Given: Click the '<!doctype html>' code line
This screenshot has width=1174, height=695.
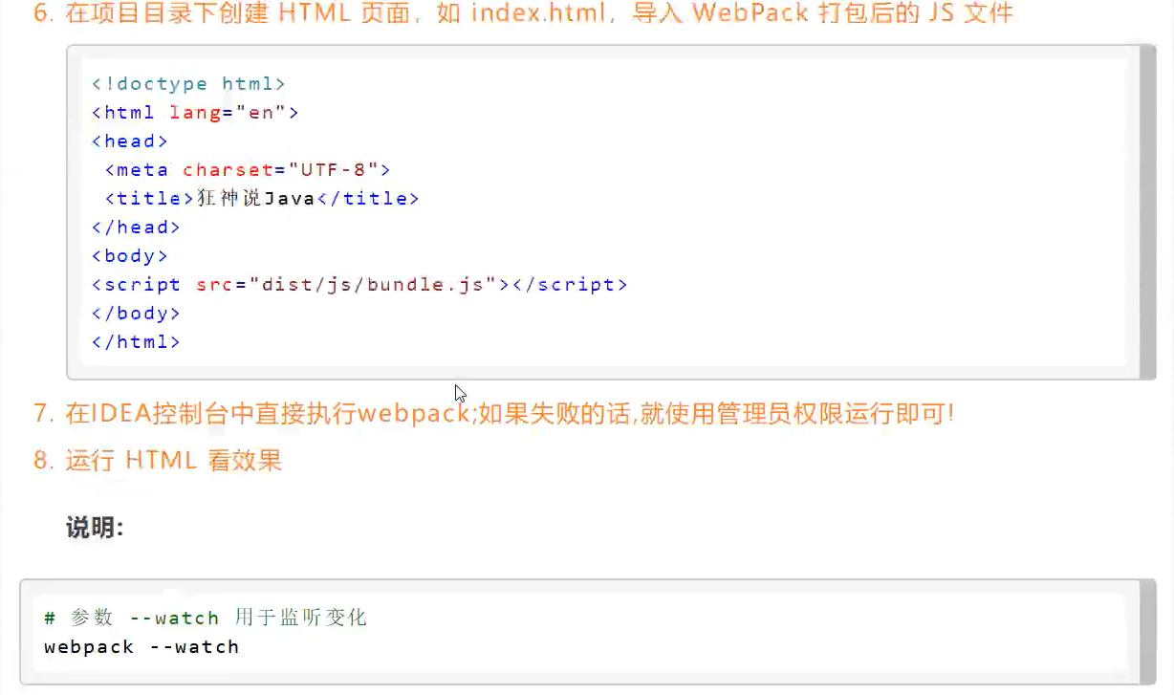Looking at the screenshot, I should [188, 84].
